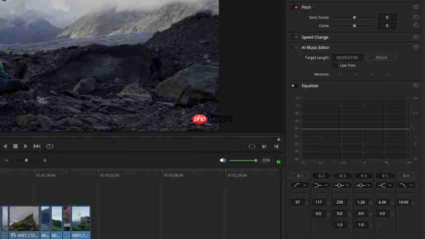Click the Semi Tones value field
The width and height of the screenshot is (425, 239).
click(x=387, y=17)
